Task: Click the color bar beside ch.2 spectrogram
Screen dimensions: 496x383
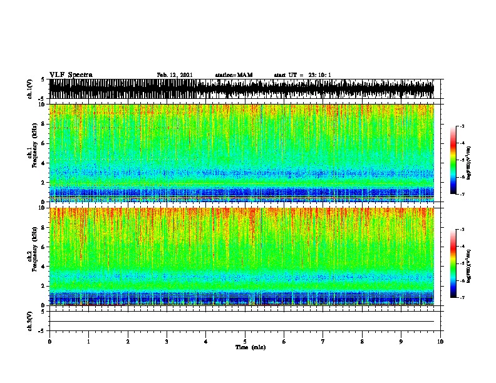Action: point(453,263)
